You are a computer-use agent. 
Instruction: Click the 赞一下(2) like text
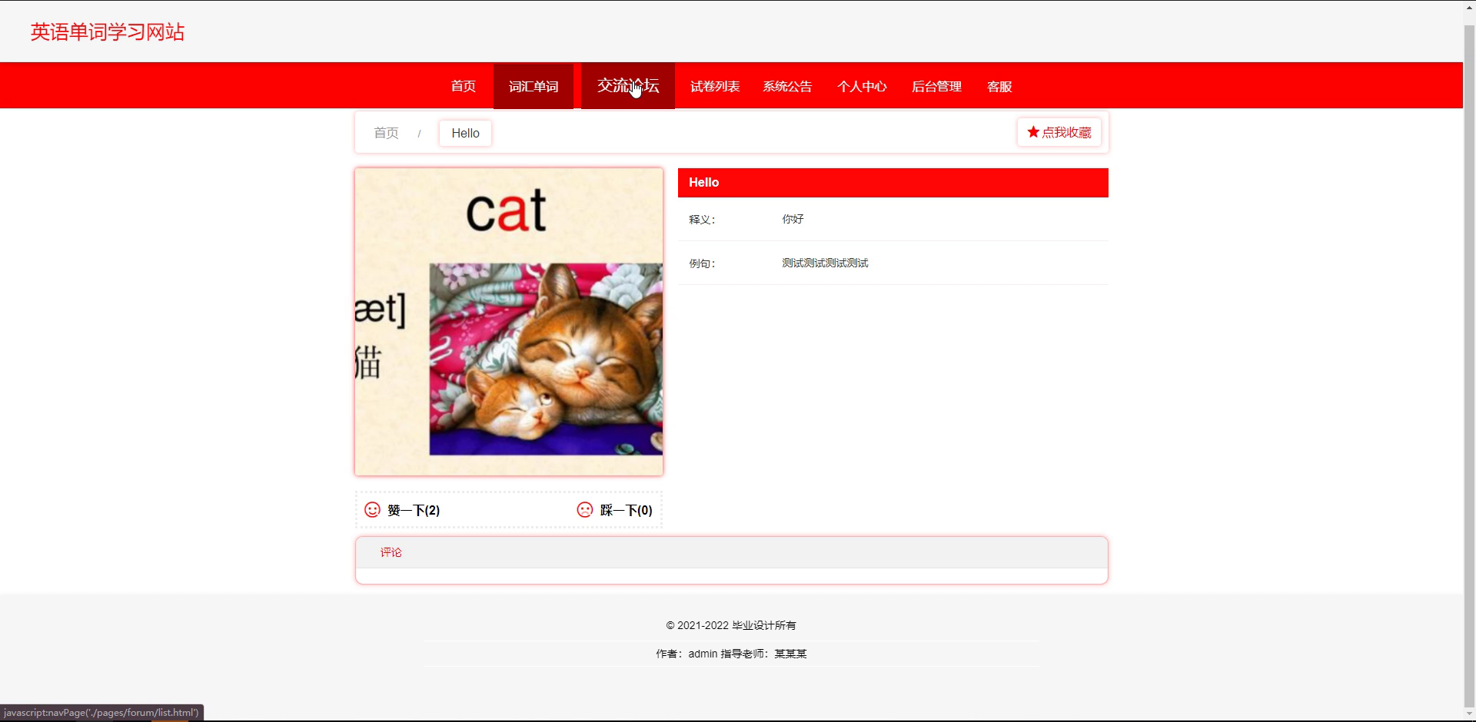click(414, 510)
